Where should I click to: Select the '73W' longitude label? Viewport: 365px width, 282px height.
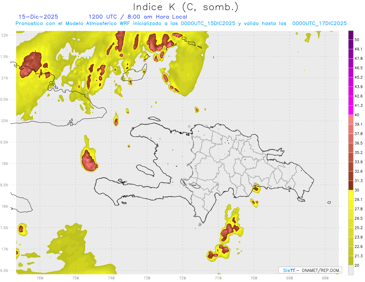click(x=147, y=278)
